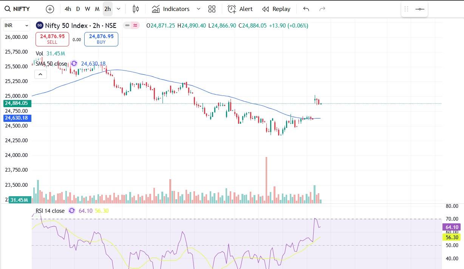Image resolution: width=464 pixels, height=269 pixels.
Task: Toggle the grey market status pill
Action: [127, 26]
